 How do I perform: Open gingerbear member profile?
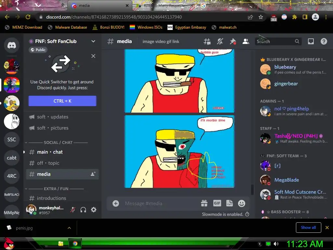click(x=294, y=84)
